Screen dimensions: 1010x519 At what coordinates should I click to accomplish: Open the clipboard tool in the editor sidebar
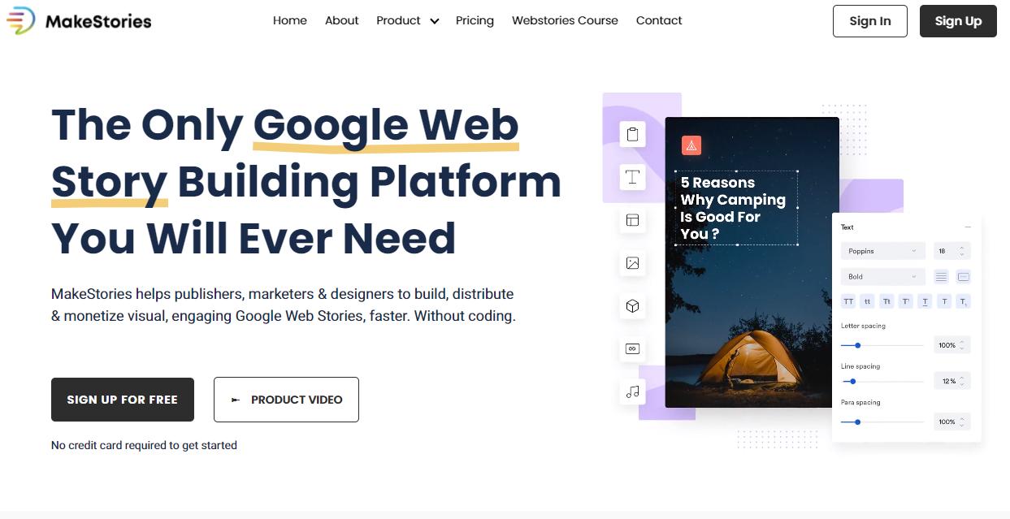633,134
